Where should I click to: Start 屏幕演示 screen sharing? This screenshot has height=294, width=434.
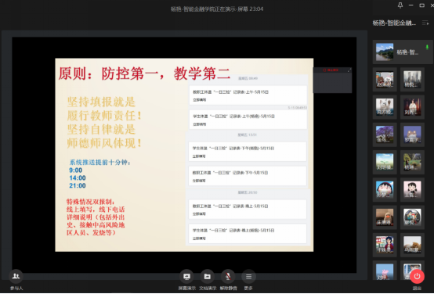186,277
